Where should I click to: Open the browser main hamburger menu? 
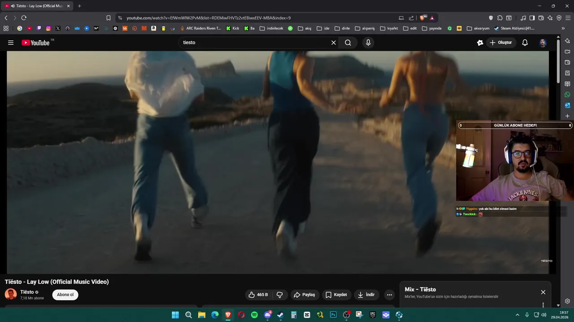coord(568,18)
